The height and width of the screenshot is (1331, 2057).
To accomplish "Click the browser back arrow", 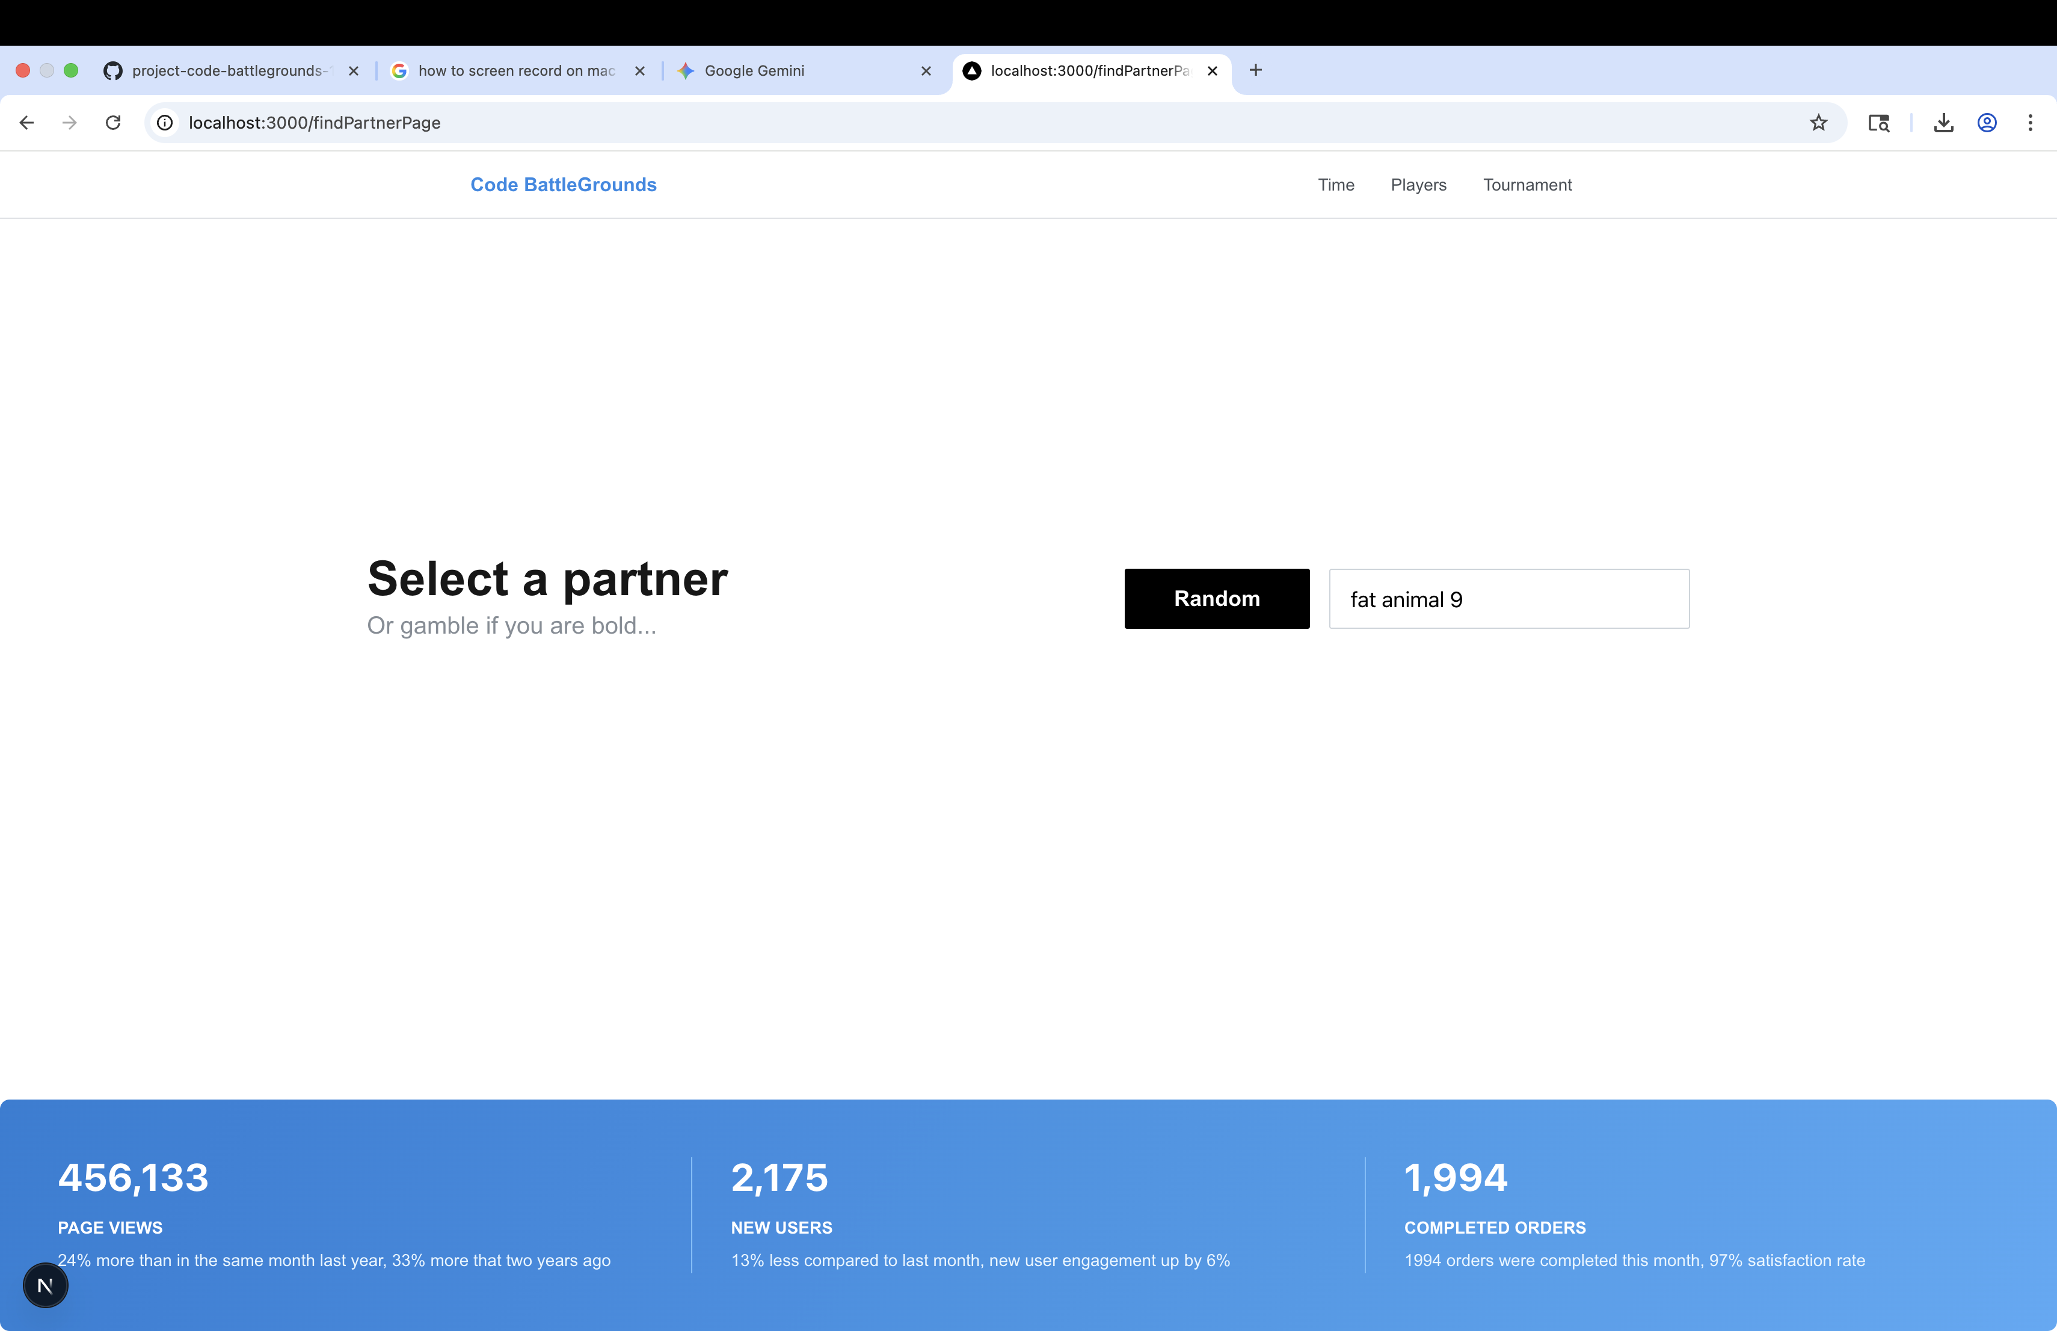I will point(27,123).
